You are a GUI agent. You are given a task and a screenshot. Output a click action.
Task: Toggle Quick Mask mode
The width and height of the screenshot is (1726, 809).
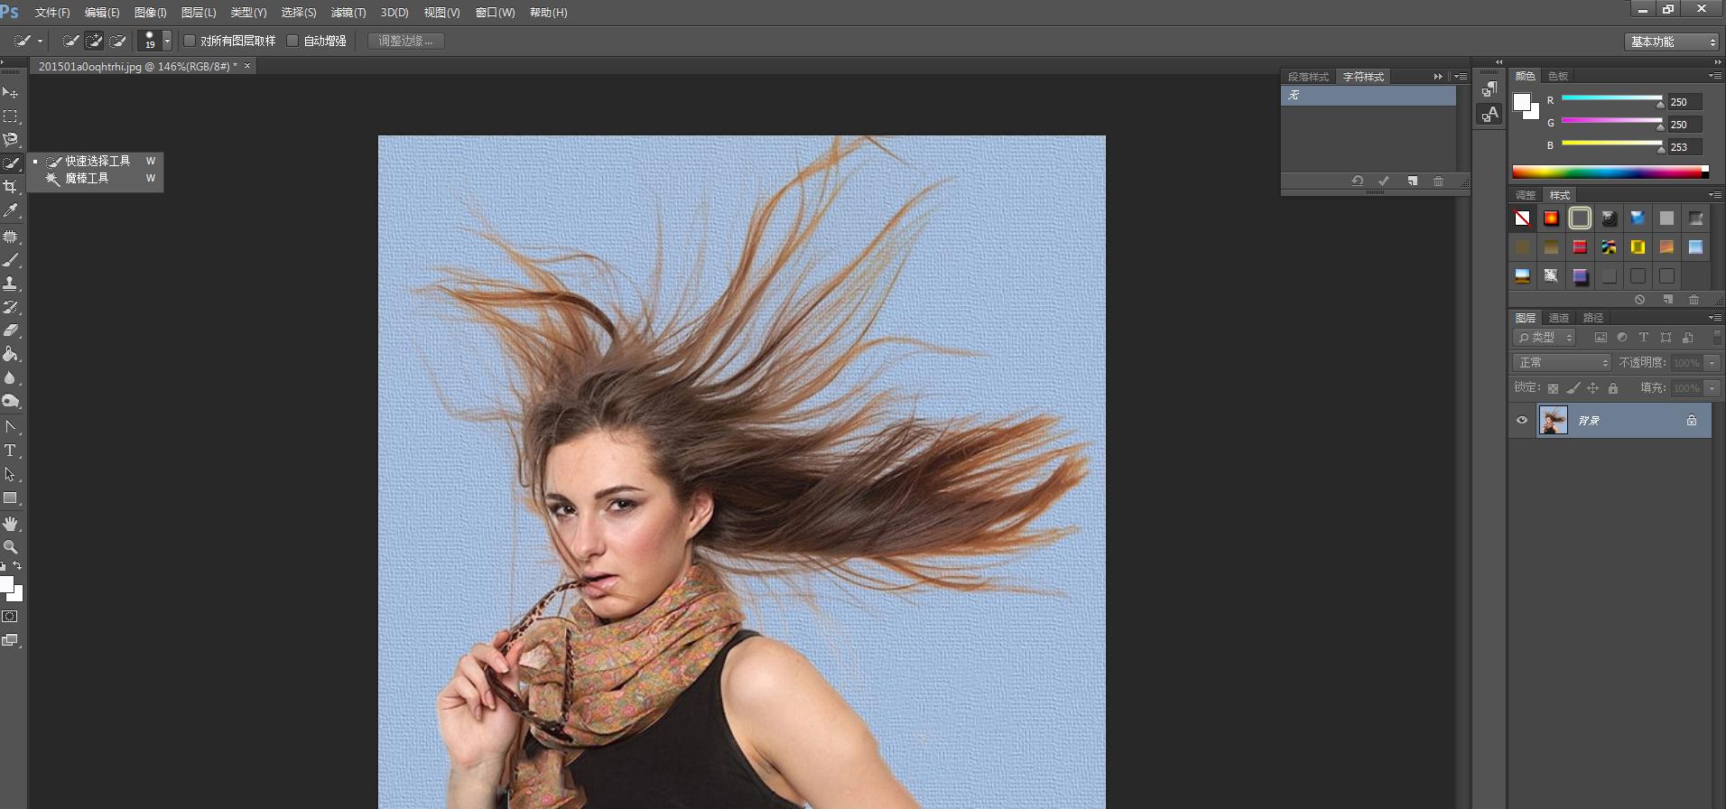click(10, 617)
